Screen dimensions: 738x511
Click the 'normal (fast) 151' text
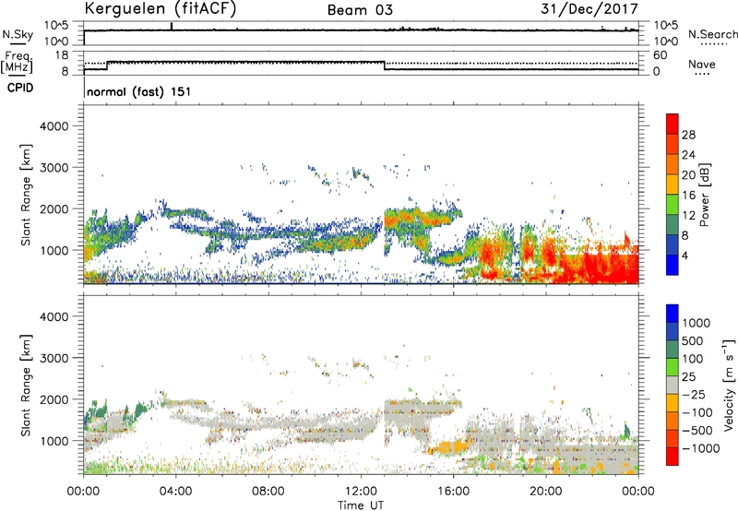[139, 91]
